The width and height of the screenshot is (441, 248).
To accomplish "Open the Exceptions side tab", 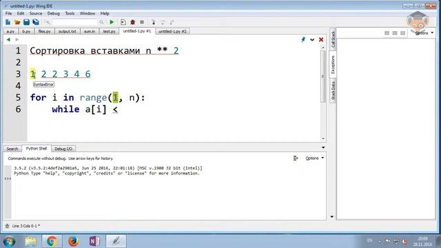I will pyautogui.click(x=333, y=64).
